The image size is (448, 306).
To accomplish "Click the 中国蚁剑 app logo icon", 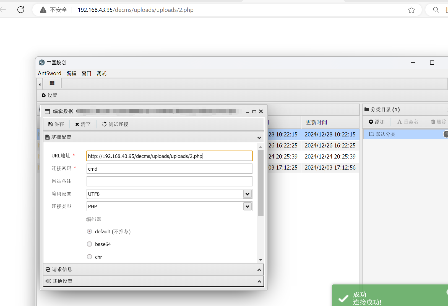I will (42, 63).
